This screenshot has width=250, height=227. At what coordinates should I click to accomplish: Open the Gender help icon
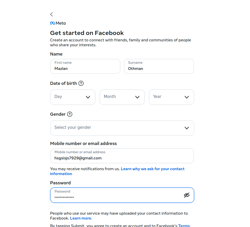[x=69, y=114]
